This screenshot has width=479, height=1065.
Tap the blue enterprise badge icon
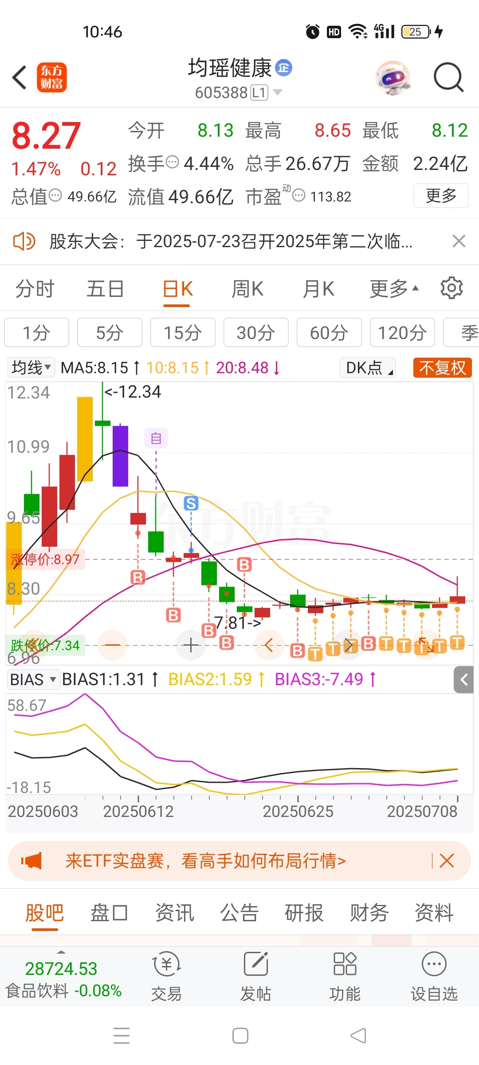pyautogui.click(x=284, y=68)
